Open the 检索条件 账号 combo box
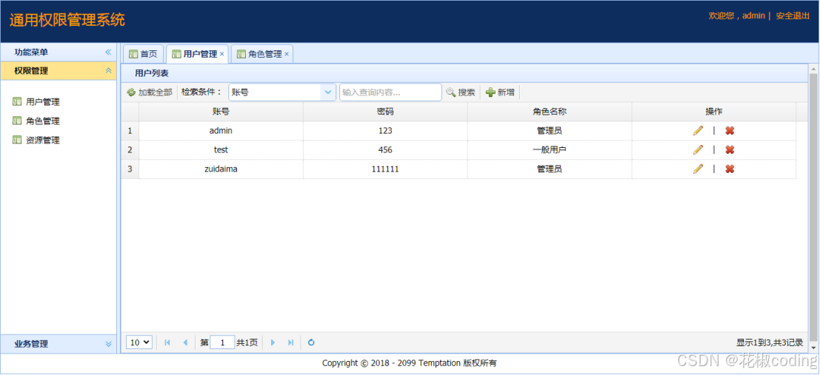 coord(328,92)
